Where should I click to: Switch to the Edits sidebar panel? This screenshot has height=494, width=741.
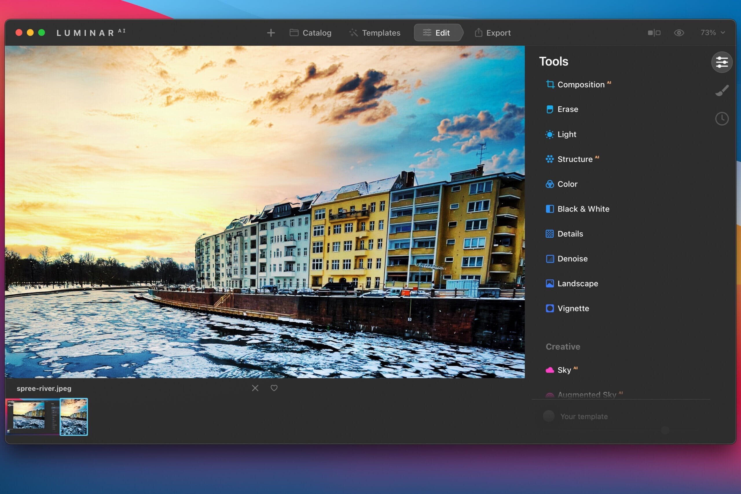point(722,62)
